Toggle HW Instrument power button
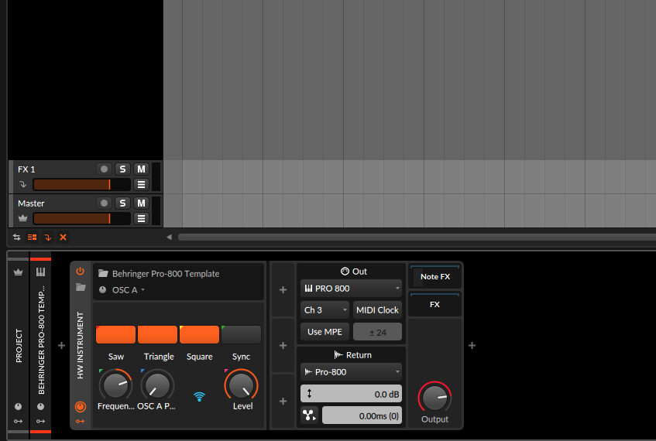 [x=80, y=272]
